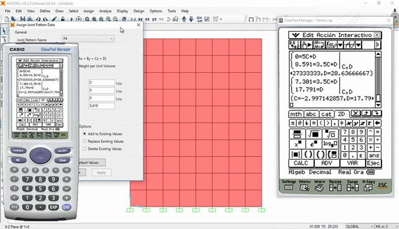Open the Assign menu
399x229 pixels.
[x=89, y=11]
